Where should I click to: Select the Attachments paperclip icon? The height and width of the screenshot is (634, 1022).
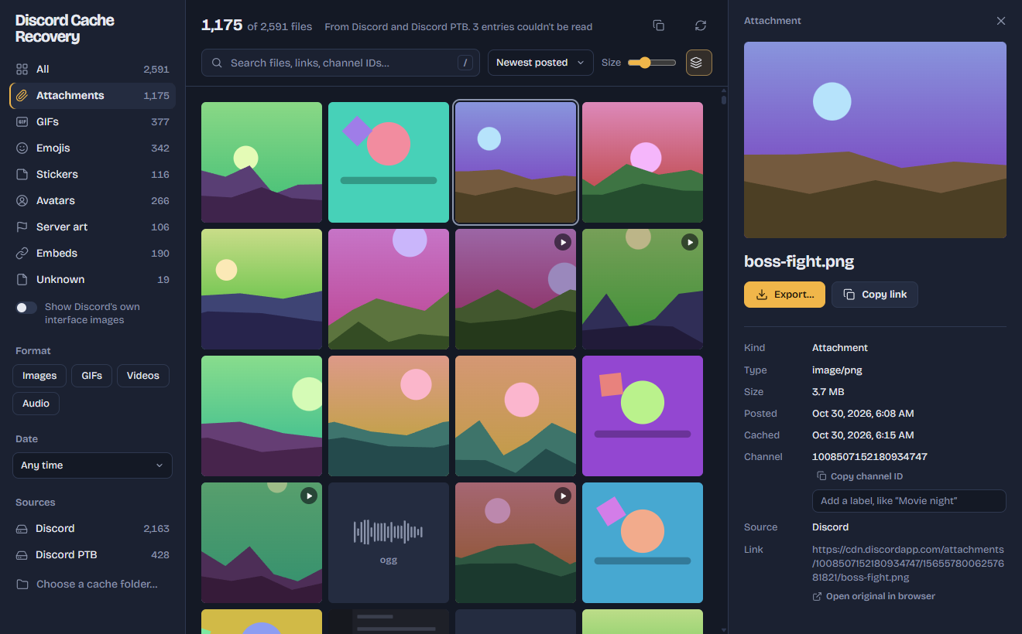tap(22, 95)
